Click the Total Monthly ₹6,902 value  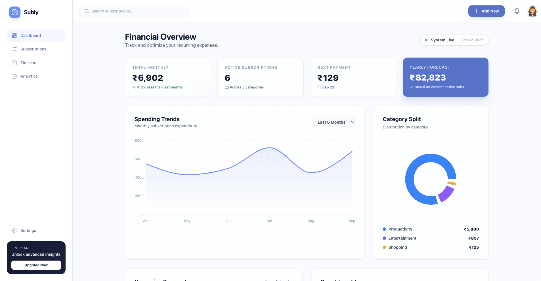tap(148, 78)
